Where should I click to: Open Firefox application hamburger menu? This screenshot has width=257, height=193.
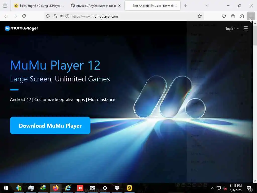pos(251,16)
